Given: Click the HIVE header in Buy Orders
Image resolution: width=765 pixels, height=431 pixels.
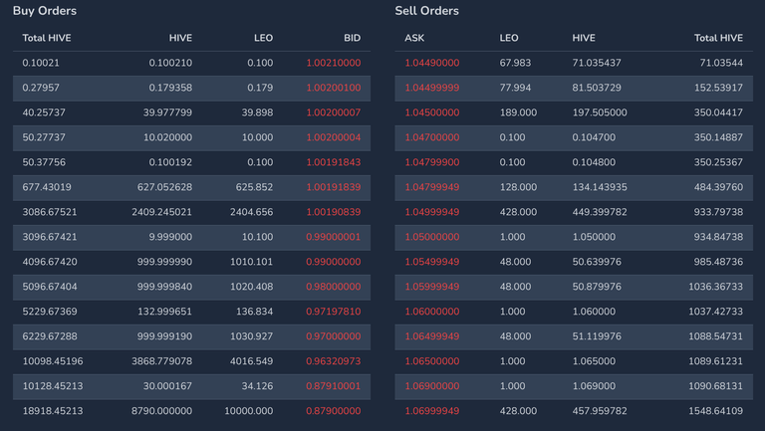Looking at the screenshot, I should coord(180,38).
